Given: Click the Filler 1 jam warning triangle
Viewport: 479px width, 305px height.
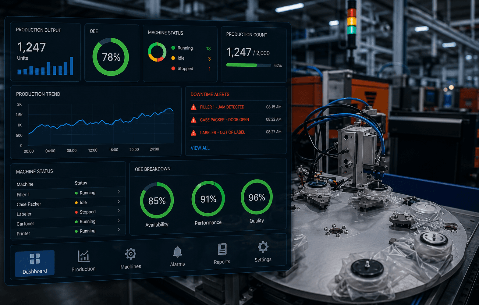Looking at the screenshot, I should (x=193, y=107).
